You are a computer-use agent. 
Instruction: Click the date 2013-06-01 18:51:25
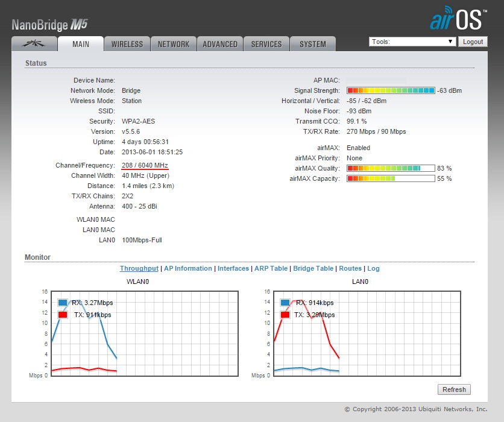point(152,153)
